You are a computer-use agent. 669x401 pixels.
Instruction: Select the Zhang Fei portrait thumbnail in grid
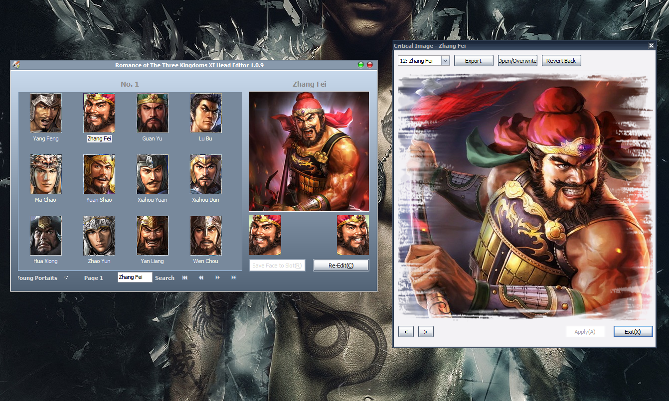tap(99, 113)
